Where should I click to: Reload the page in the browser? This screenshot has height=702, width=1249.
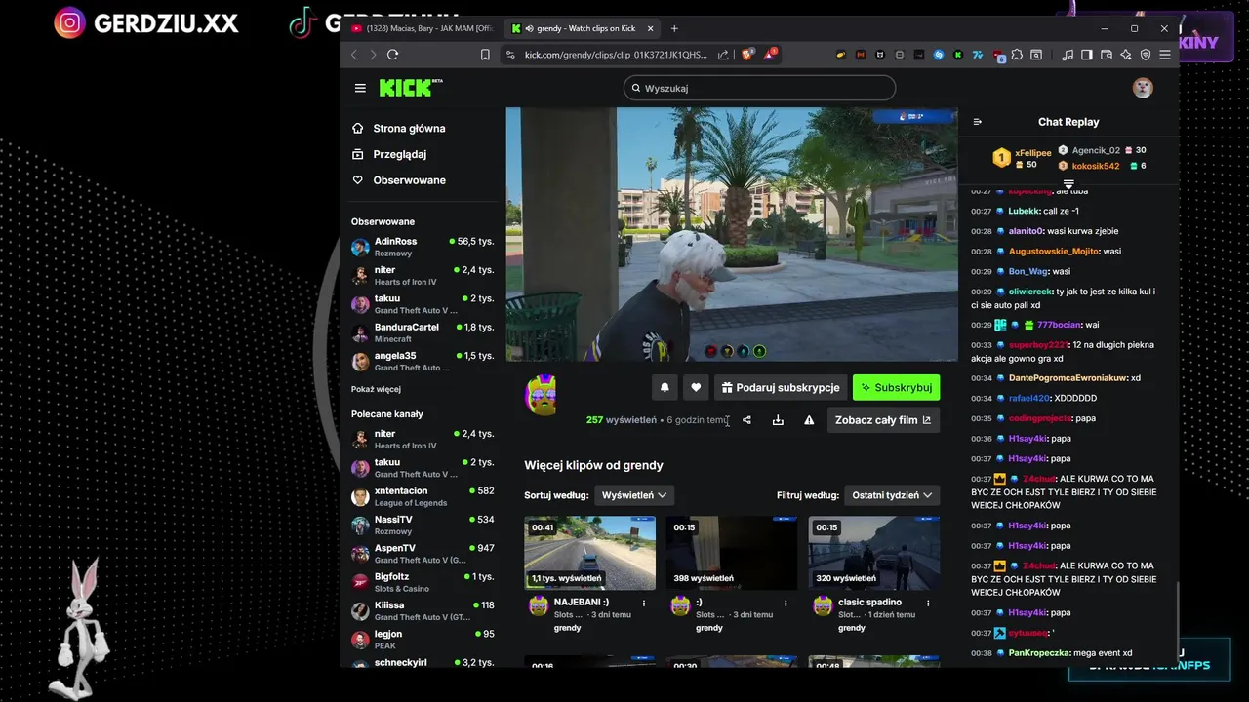tap(392, 55)
